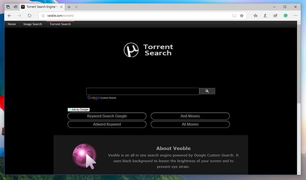Viewport: 306px width, 180px height.
Task: Open the Favorites hub
Action: tap(255, 16)
